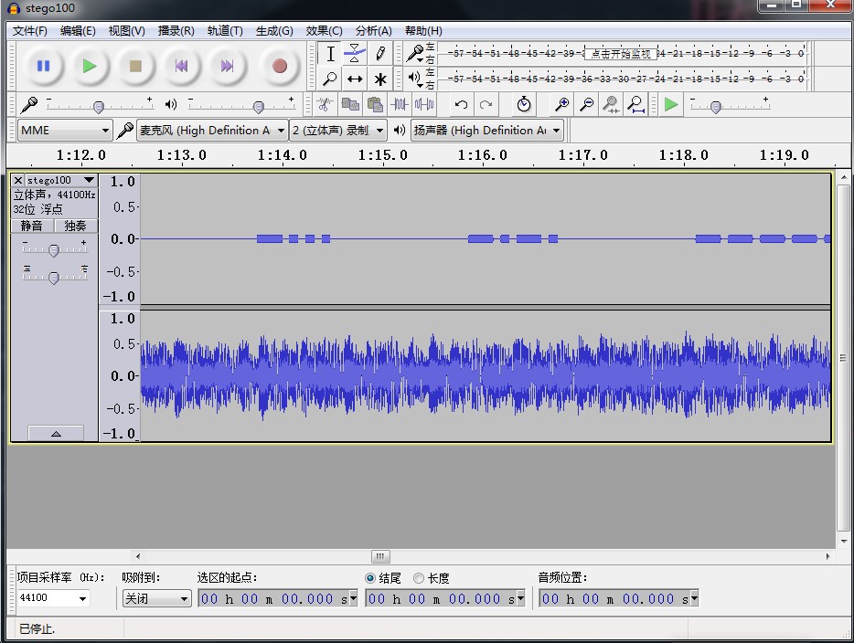Fit selection in window zoom icon
The image size is (854, 643).
pyautogui.click(x=611, y=104)
